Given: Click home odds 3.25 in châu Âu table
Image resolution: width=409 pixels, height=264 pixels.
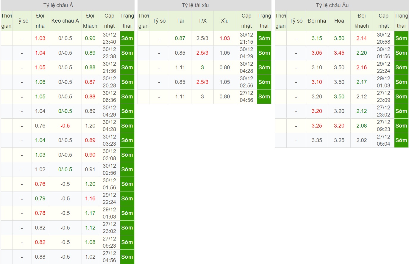Looking at the screenshot, I should coord(317,126).
